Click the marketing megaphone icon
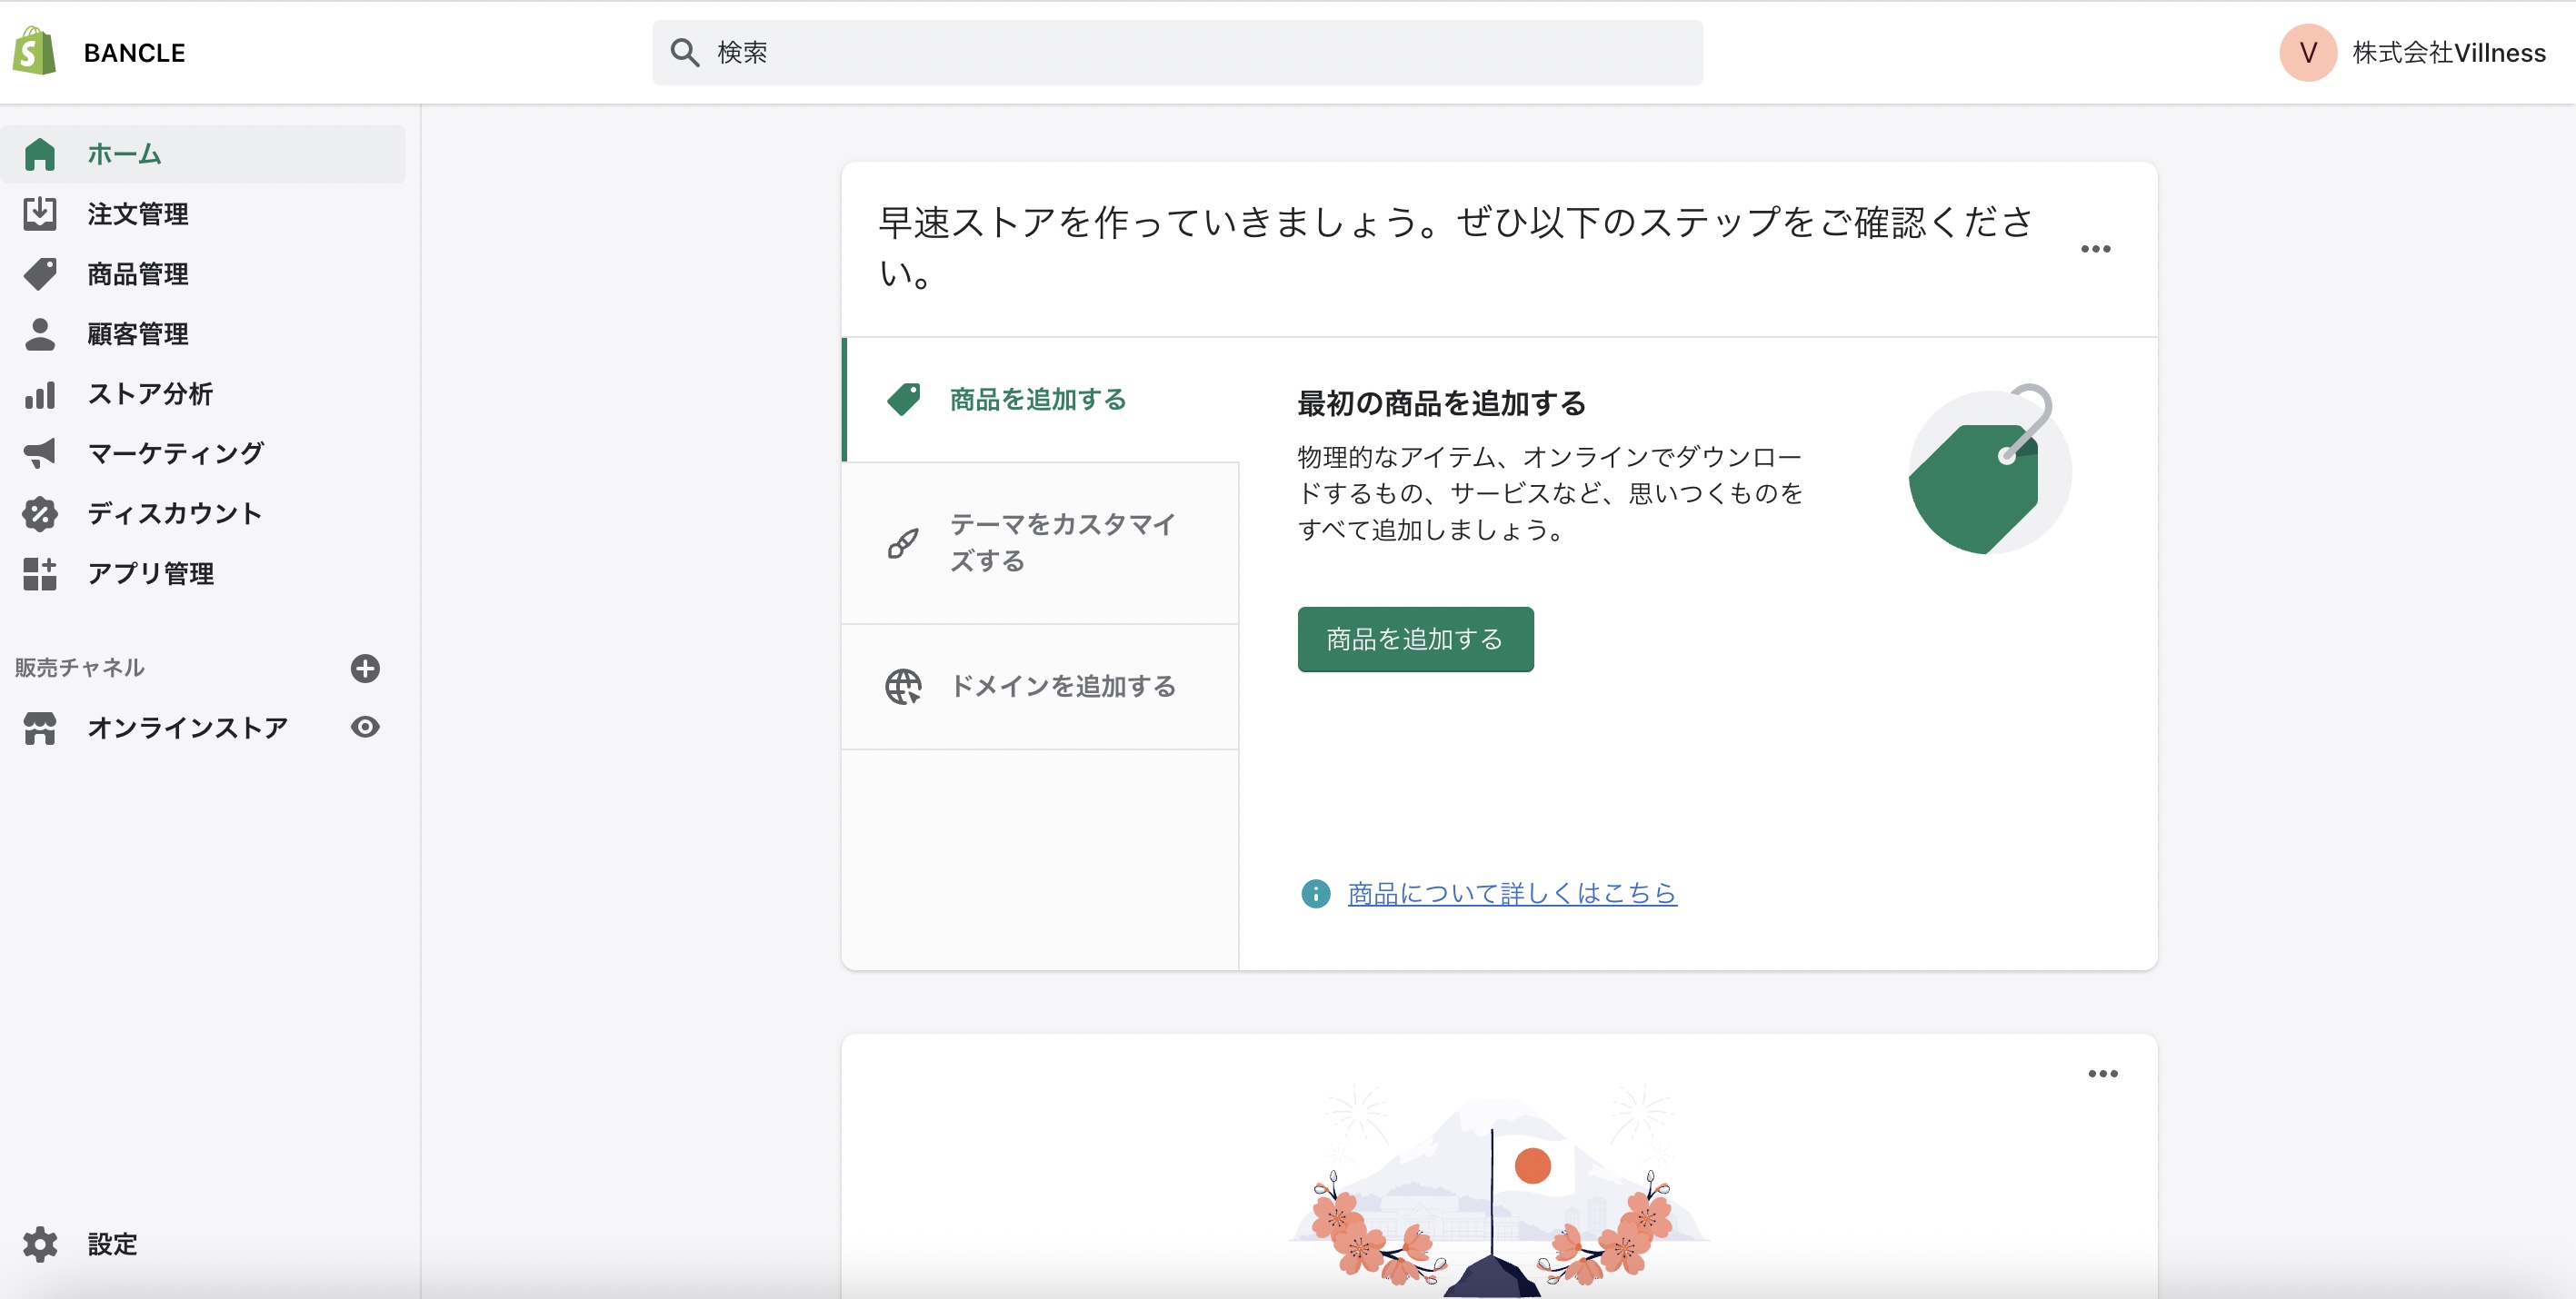2576x1299 pixels. tap(39, 453)
